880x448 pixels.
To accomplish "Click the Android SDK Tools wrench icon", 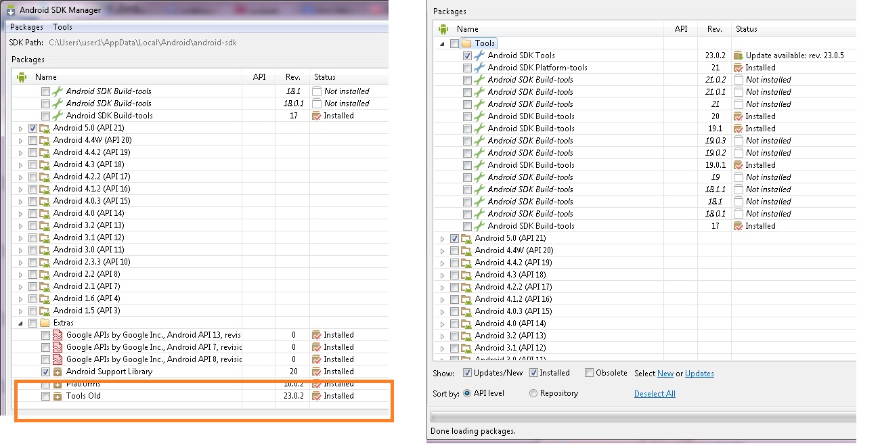I will 479,55.
